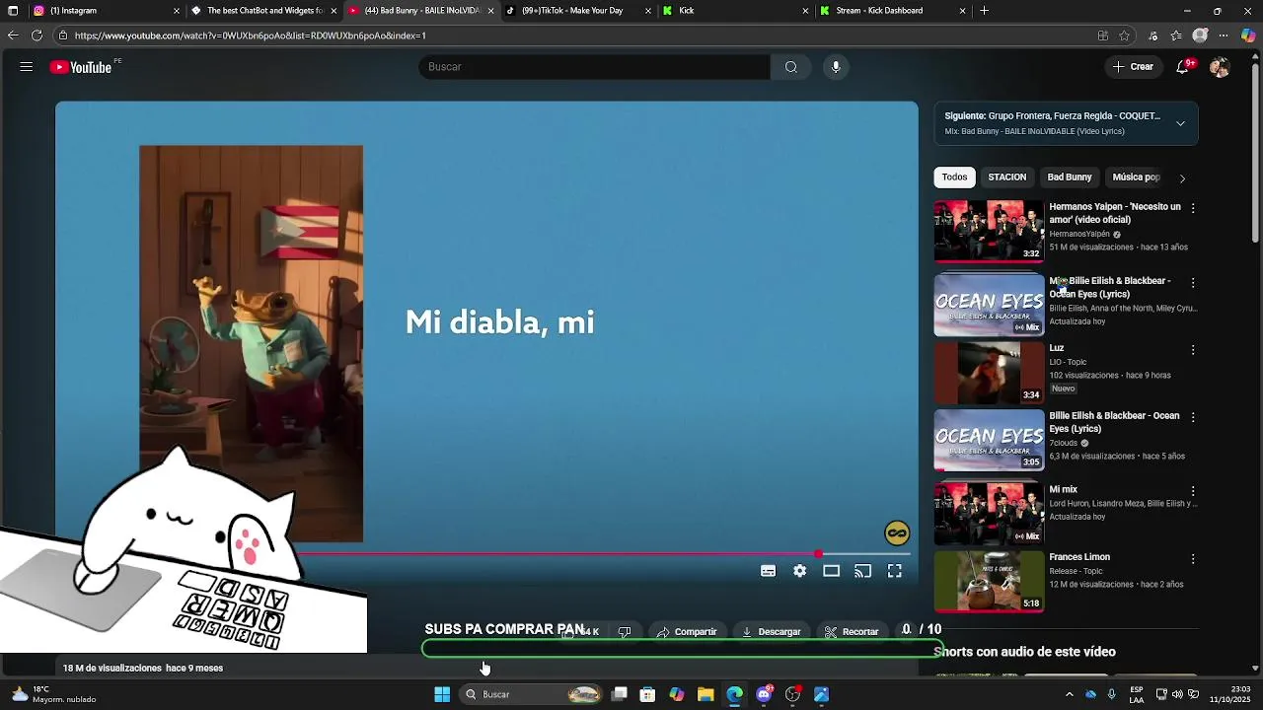Start voice search with the microphone icon
The height and width of the screenshot is (710, 1263).
pyautogui.click(x=836, y=67)
